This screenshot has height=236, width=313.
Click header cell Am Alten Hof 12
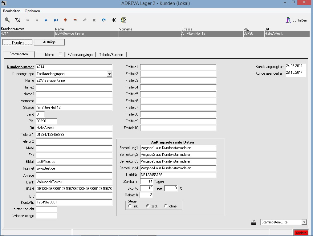tap(212, 34)
